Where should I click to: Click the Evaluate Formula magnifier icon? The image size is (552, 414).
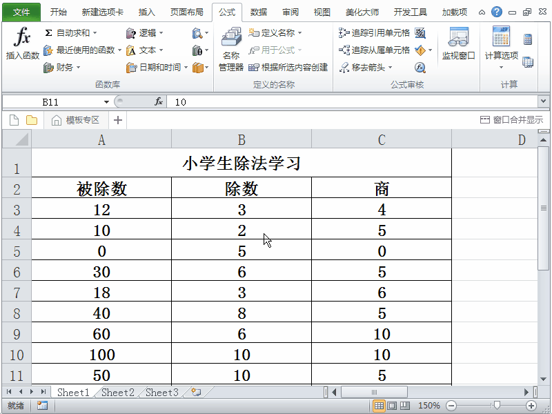coord(420,67)
